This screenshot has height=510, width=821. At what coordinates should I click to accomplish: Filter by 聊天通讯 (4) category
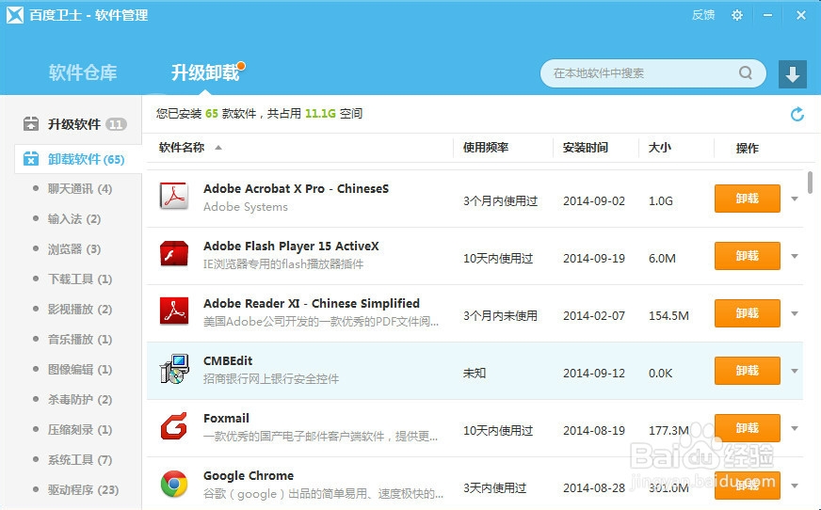pos(80,189)
